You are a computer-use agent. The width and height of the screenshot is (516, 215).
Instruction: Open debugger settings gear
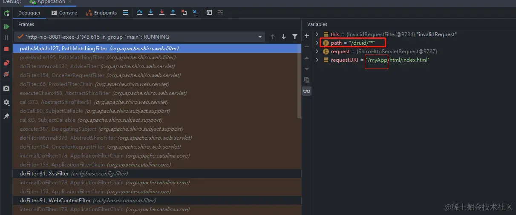[x=6, y=103]
